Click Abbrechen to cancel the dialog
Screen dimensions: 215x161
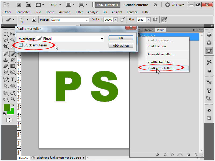121,45
